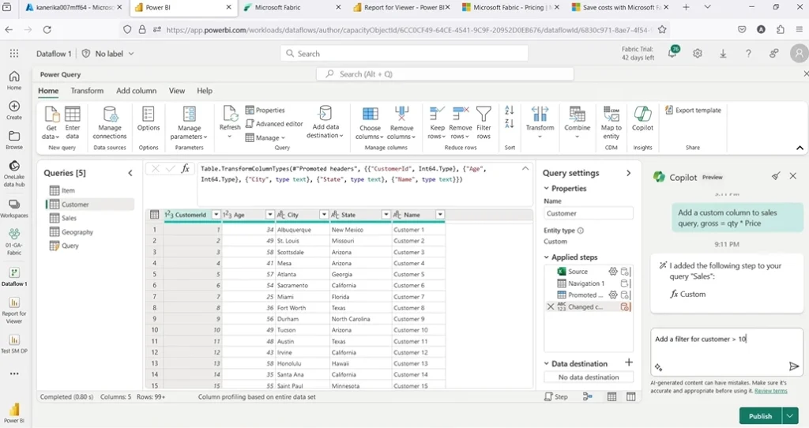Click the download icon in header
This screenshot has width=809, height=428.
coord(723,53)
